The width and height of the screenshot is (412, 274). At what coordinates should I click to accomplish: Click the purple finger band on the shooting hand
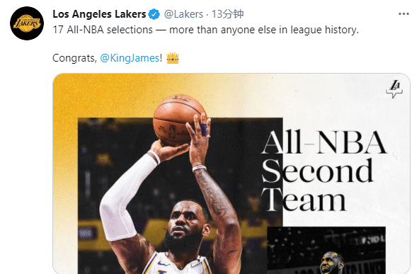(x=204, y=130)
